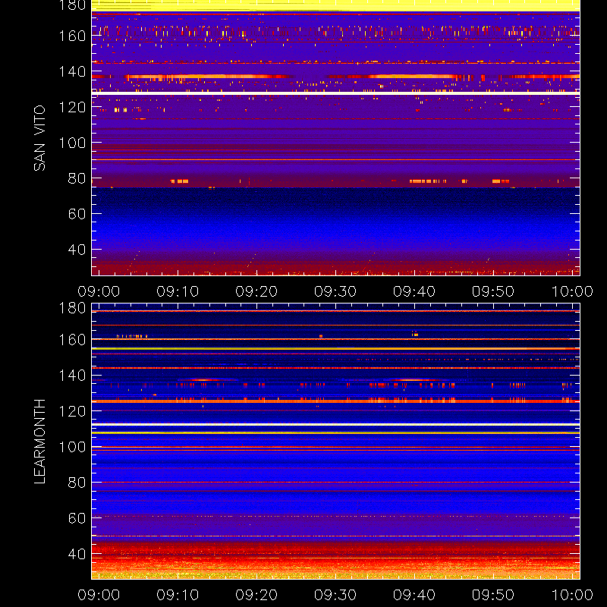Click 09:40 under the LEARMONTH plot

point(414,595)
